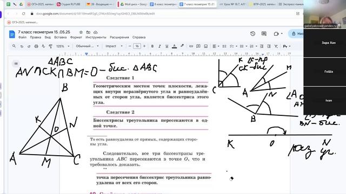Open the ОГЭ-2025 bookmark
This screenshot has width=346, height=194.
[x=22, y=22]
